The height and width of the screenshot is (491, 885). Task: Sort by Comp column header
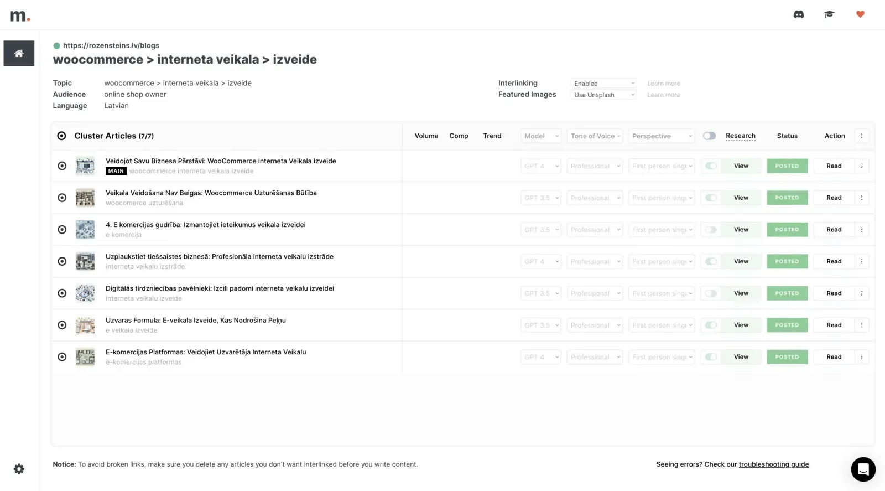click(x=459, y=136)
